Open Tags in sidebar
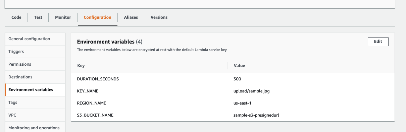 (35, 103)
